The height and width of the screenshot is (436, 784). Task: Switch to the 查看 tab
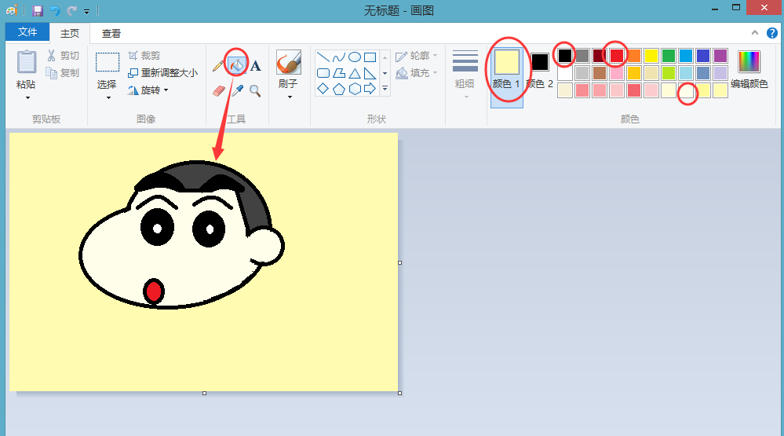[x=111, y=33]
